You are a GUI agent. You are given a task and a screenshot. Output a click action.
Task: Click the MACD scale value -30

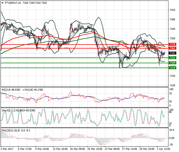click(171, 145)
